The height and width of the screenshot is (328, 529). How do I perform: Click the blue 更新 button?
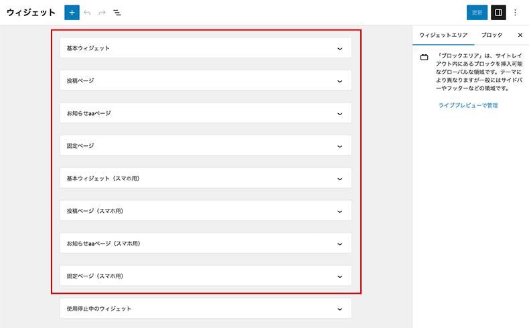pos(477,12)
